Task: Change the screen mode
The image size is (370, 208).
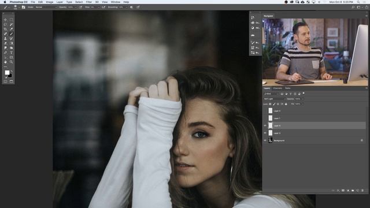Action: pos(12,81)
